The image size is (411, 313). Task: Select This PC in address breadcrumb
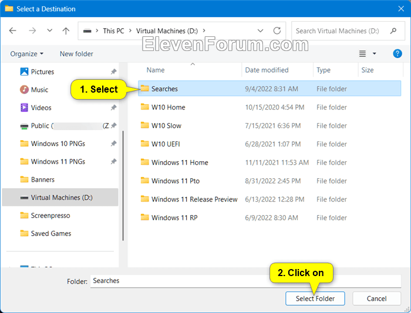coord(113,31)
